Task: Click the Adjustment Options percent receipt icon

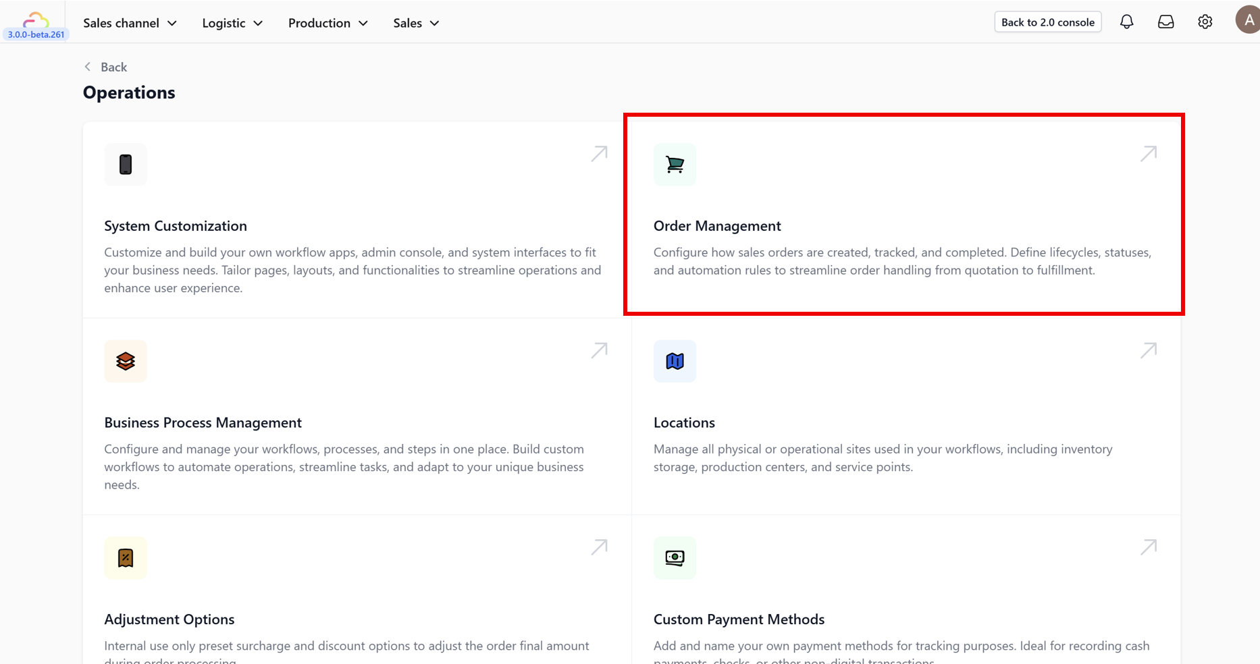Action: pos(126,557)
